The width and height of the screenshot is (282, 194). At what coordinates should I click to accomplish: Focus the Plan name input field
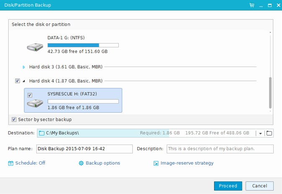click(85, 149)
